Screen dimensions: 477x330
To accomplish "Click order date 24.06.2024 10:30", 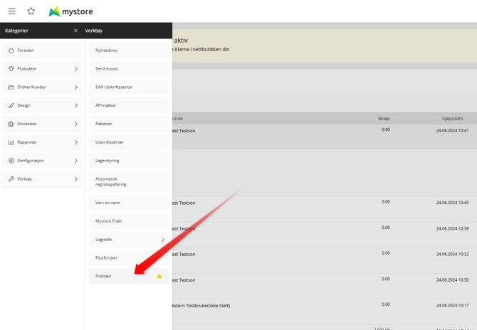I will click(x=452, y=280).
